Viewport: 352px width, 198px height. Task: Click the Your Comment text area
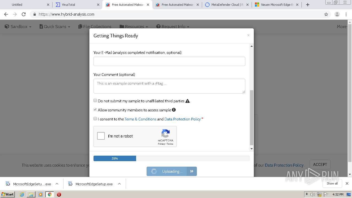point(169,86)
